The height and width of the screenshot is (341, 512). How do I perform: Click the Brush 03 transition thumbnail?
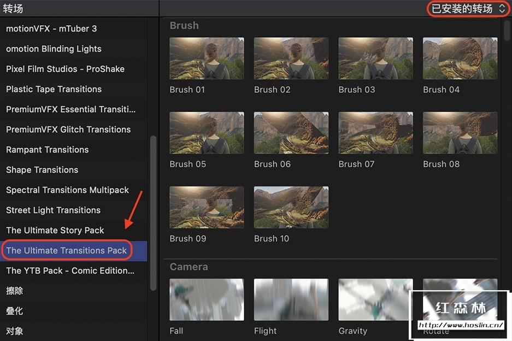[x=376, y=58]
